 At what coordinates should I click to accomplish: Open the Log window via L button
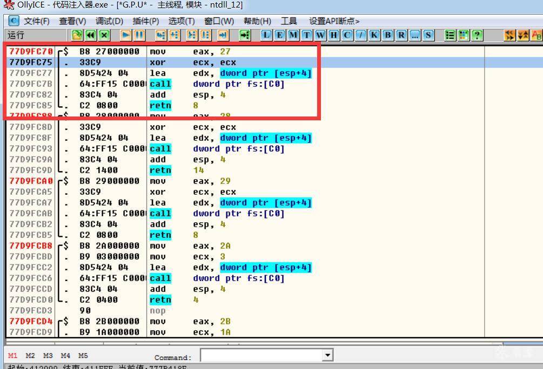click(x=266, y=35)
